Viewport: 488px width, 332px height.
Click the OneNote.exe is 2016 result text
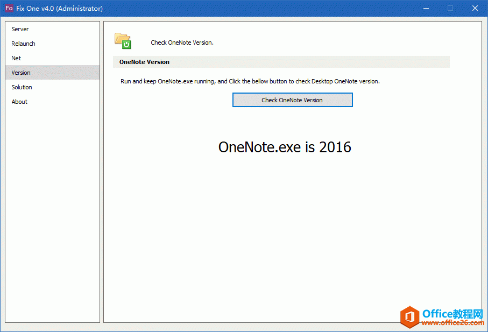(285, 147)
